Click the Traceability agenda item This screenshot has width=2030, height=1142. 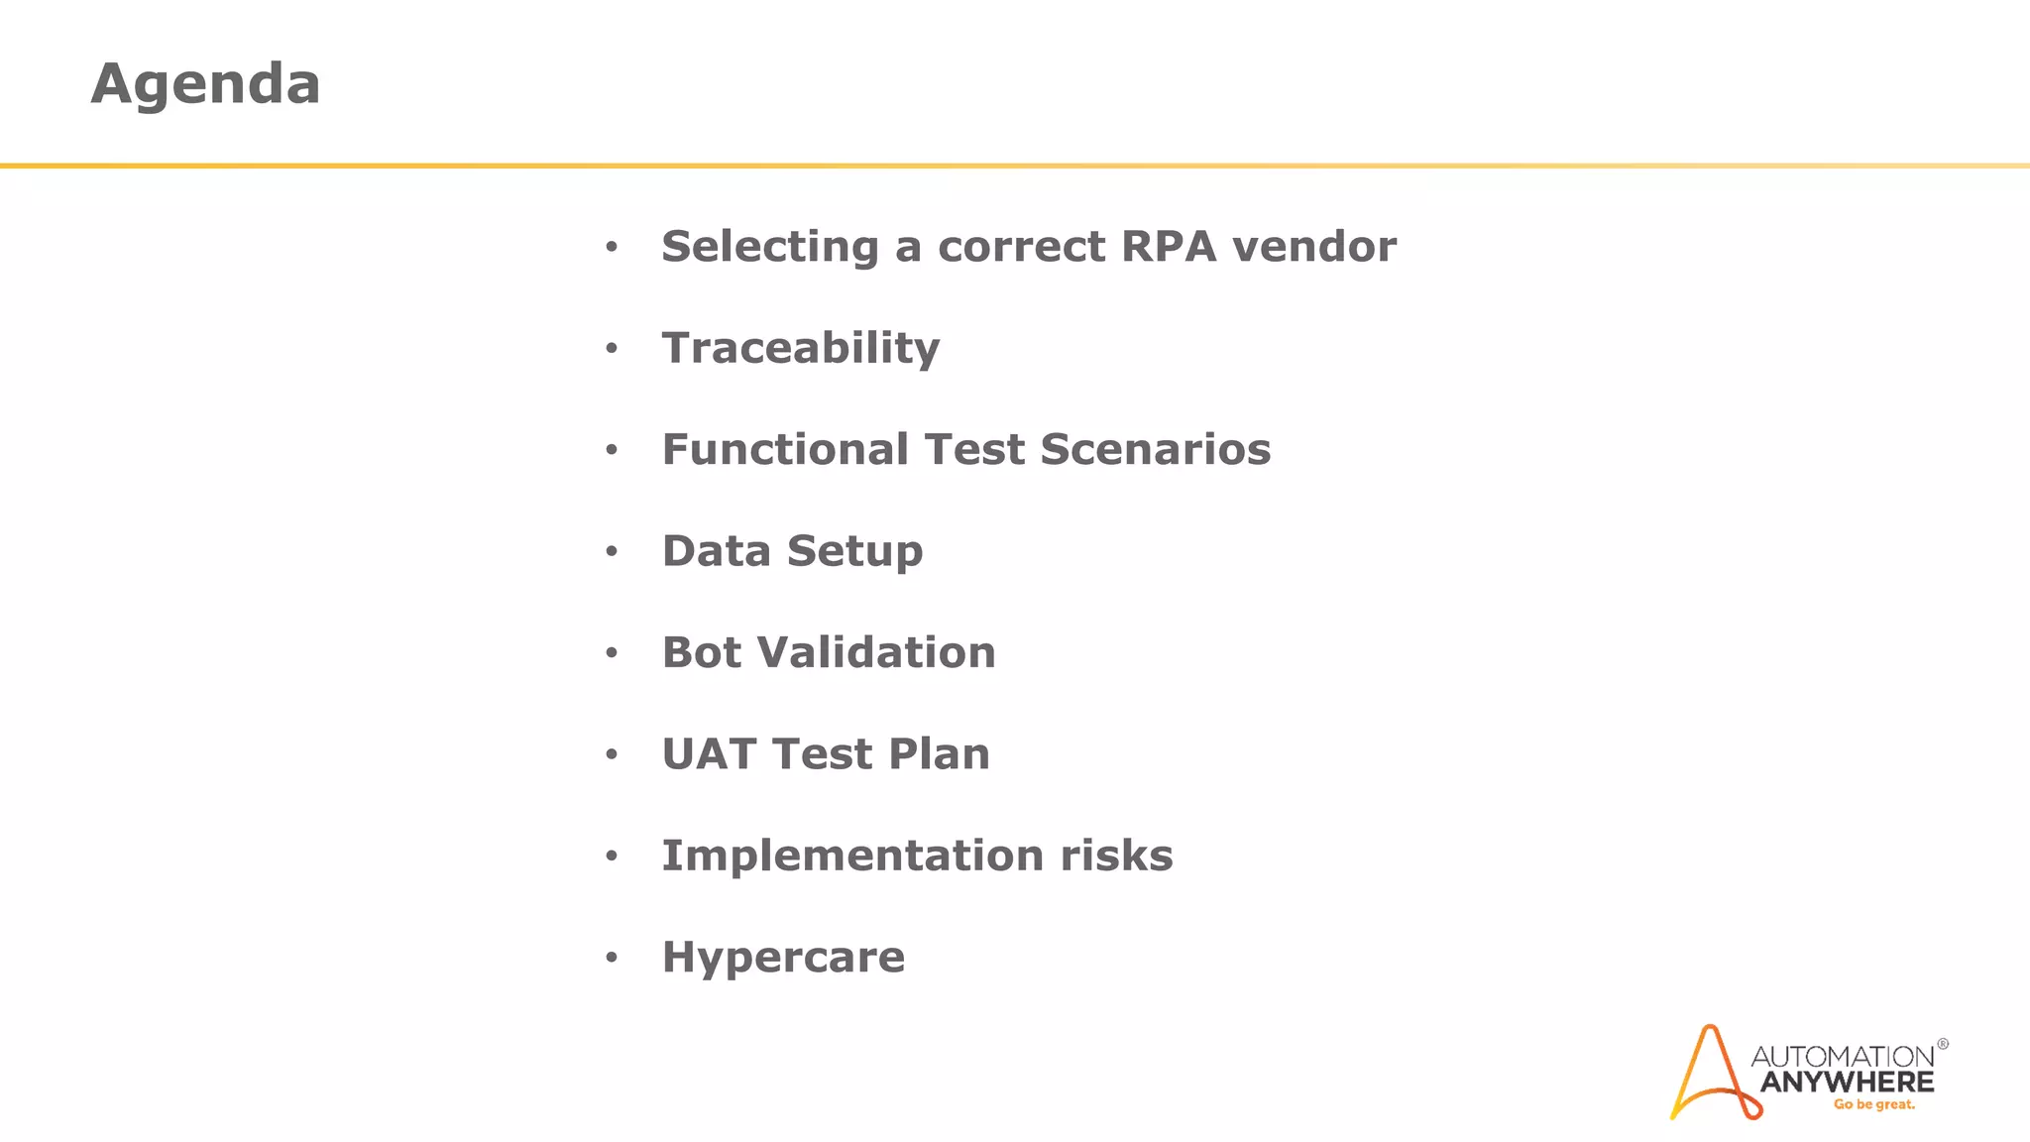click(x=801, y=349)
